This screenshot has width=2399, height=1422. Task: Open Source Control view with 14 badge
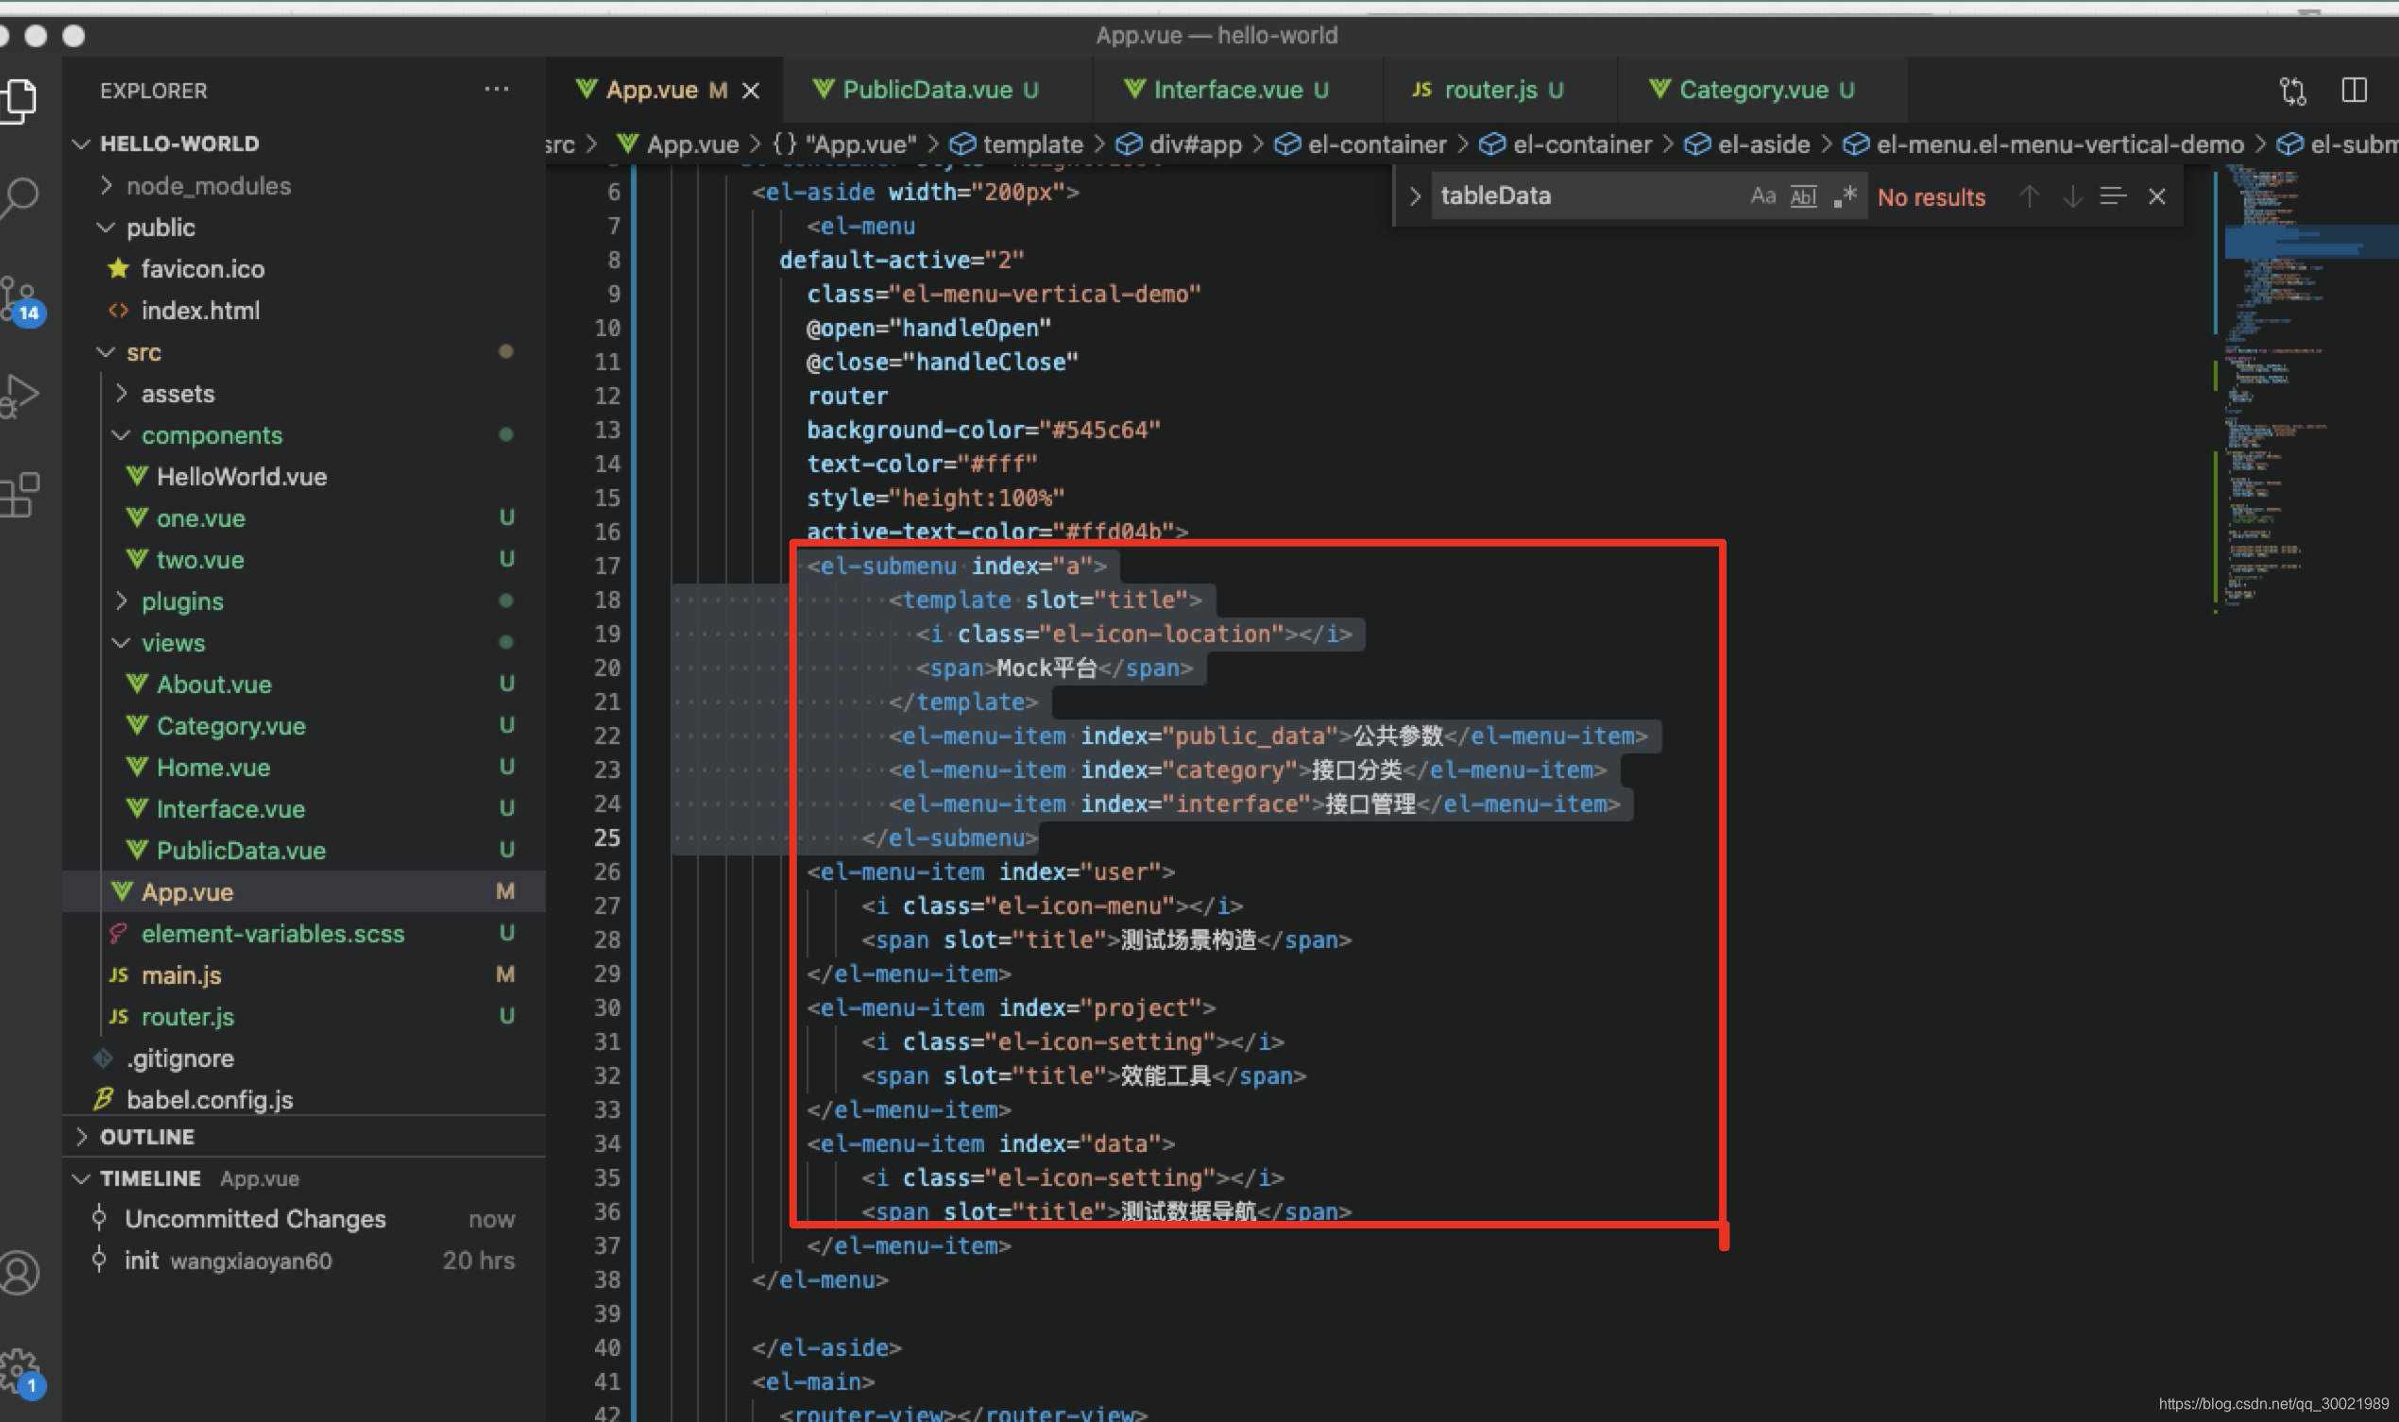(x=21, y=300)
